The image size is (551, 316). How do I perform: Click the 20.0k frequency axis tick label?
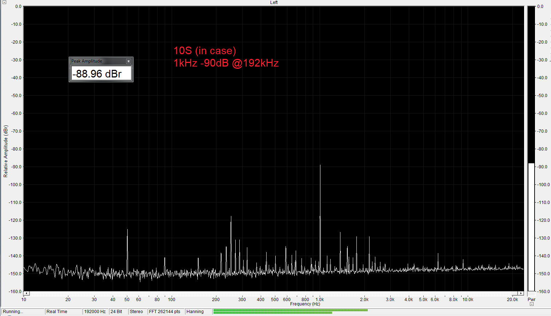tap(512, 300)
